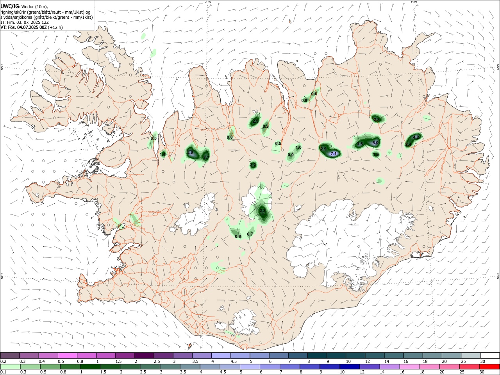Pick upper legend swatch for 12–14
Viewport: 500px width, 375px height.
(374, 355)
